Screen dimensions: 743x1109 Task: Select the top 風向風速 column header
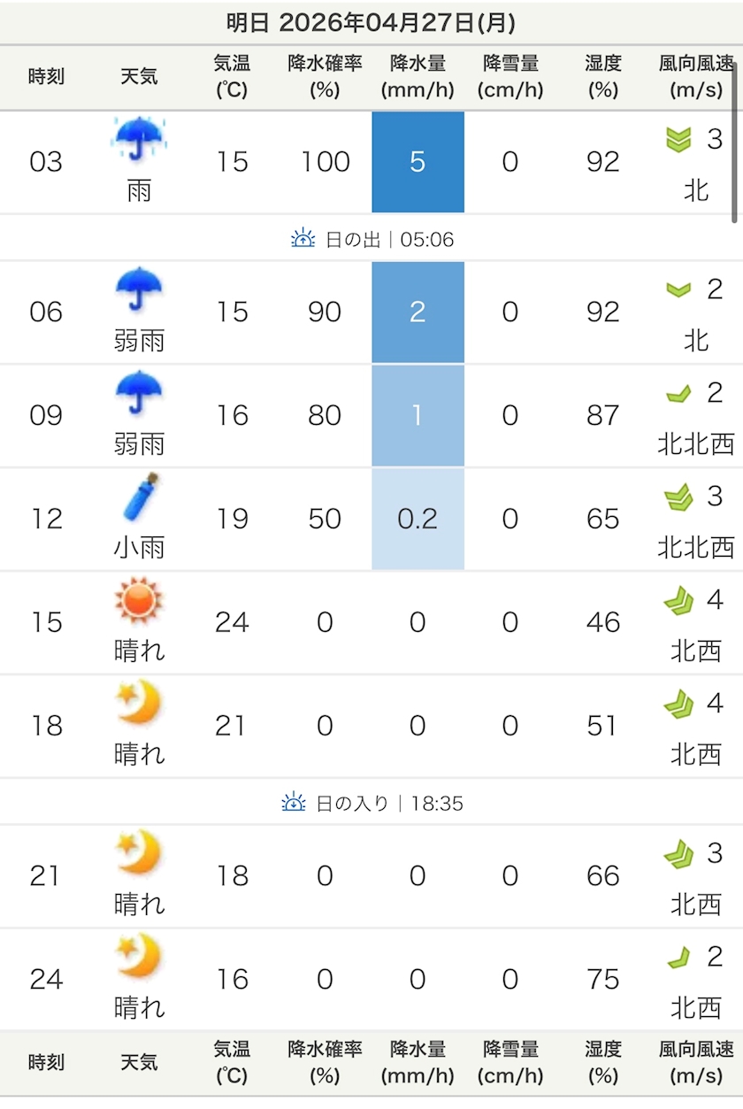coord(697,77)
